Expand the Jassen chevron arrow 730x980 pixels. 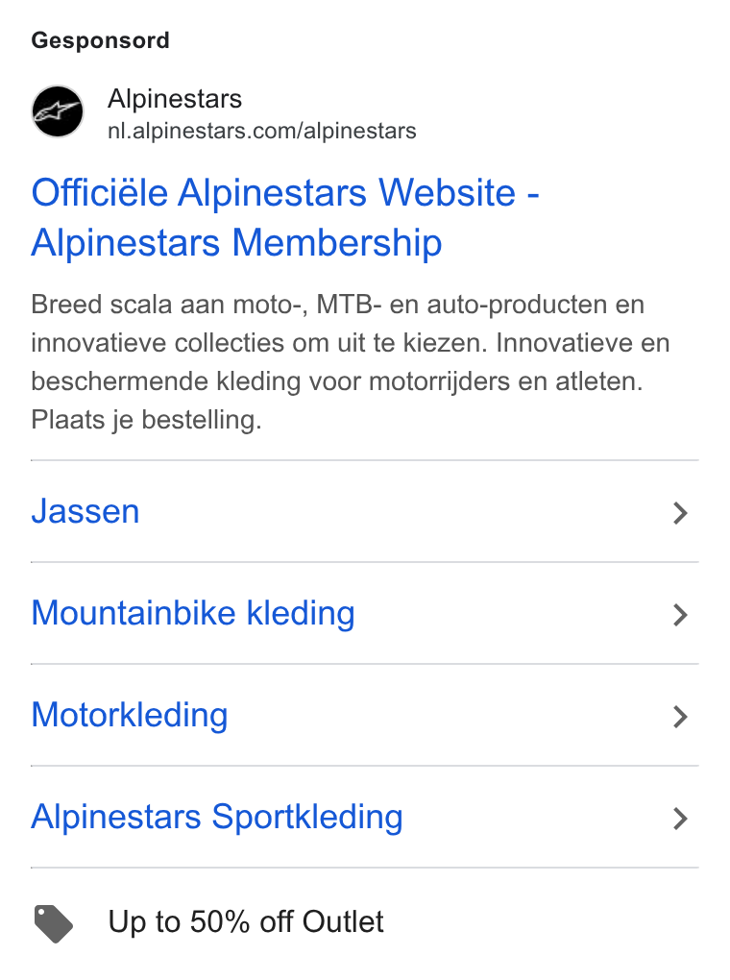[x=681, y=513]
